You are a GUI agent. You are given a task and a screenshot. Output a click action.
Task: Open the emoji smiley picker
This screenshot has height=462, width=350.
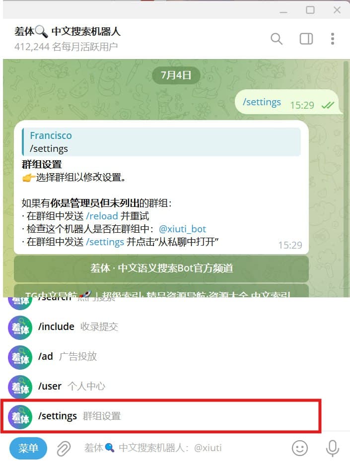(299, 448)
